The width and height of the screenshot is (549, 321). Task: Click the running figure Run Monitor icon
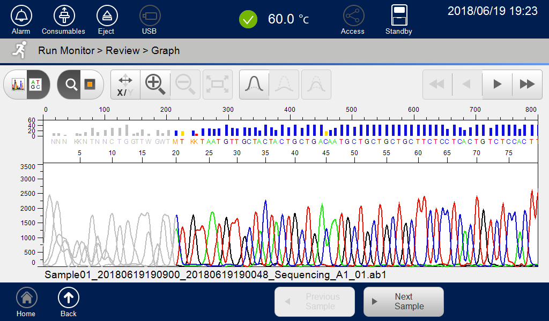click(20, 50)
